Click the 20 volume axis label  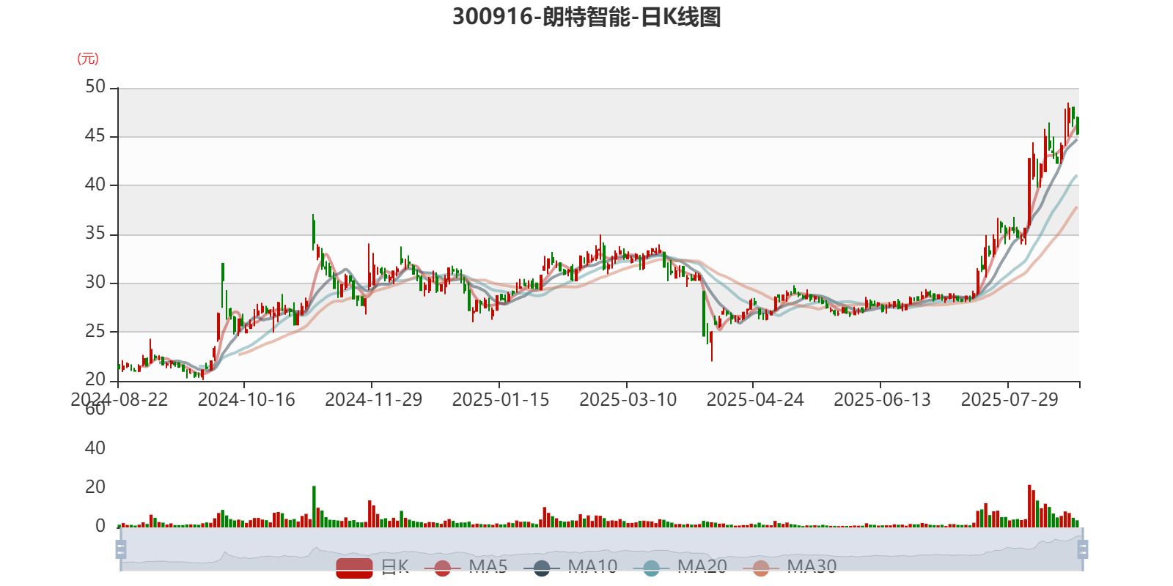click(95, 487)
